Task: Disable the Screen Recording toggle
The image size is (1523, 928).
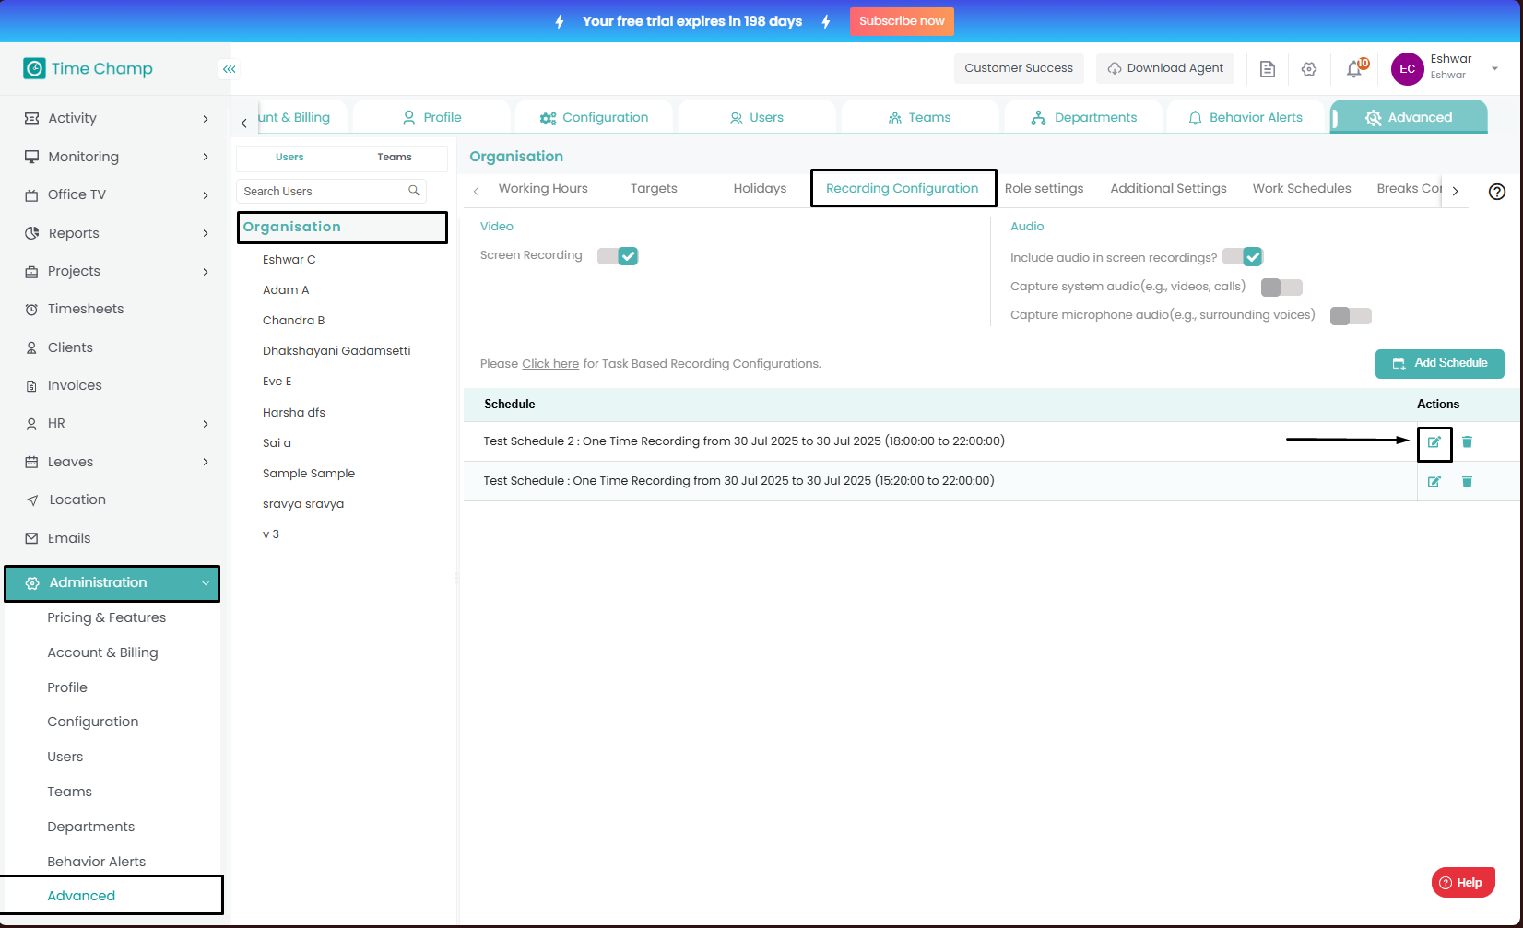Action: (618, 256)
